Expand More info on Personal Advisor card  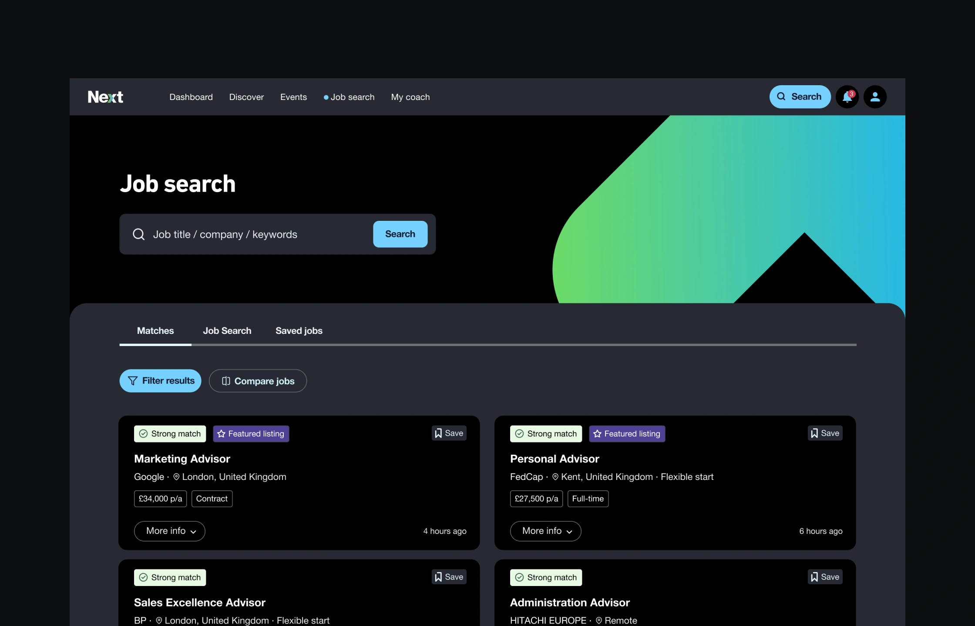tap(545, 531)
